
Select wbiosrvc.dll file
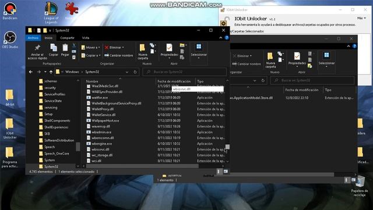tap(100, 149)
